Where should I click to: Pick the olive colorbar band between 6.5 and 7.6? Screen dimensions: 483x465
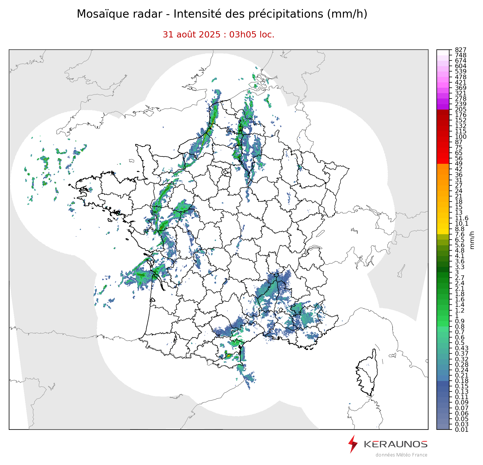[x=443, y=237]
